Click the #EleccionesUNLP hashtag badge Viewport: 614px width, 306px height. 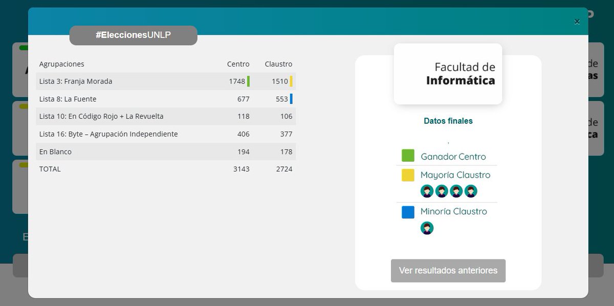(x=133, y=35)
